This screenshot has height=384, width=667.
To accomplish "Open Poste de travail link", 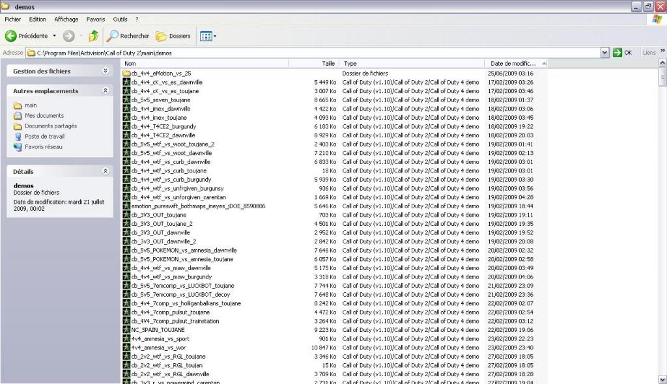I will (45, 136).
